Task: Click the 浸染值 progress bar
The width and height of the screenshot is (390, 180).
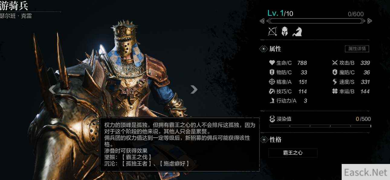Action: pyautogui.click(x=320, y=126)
